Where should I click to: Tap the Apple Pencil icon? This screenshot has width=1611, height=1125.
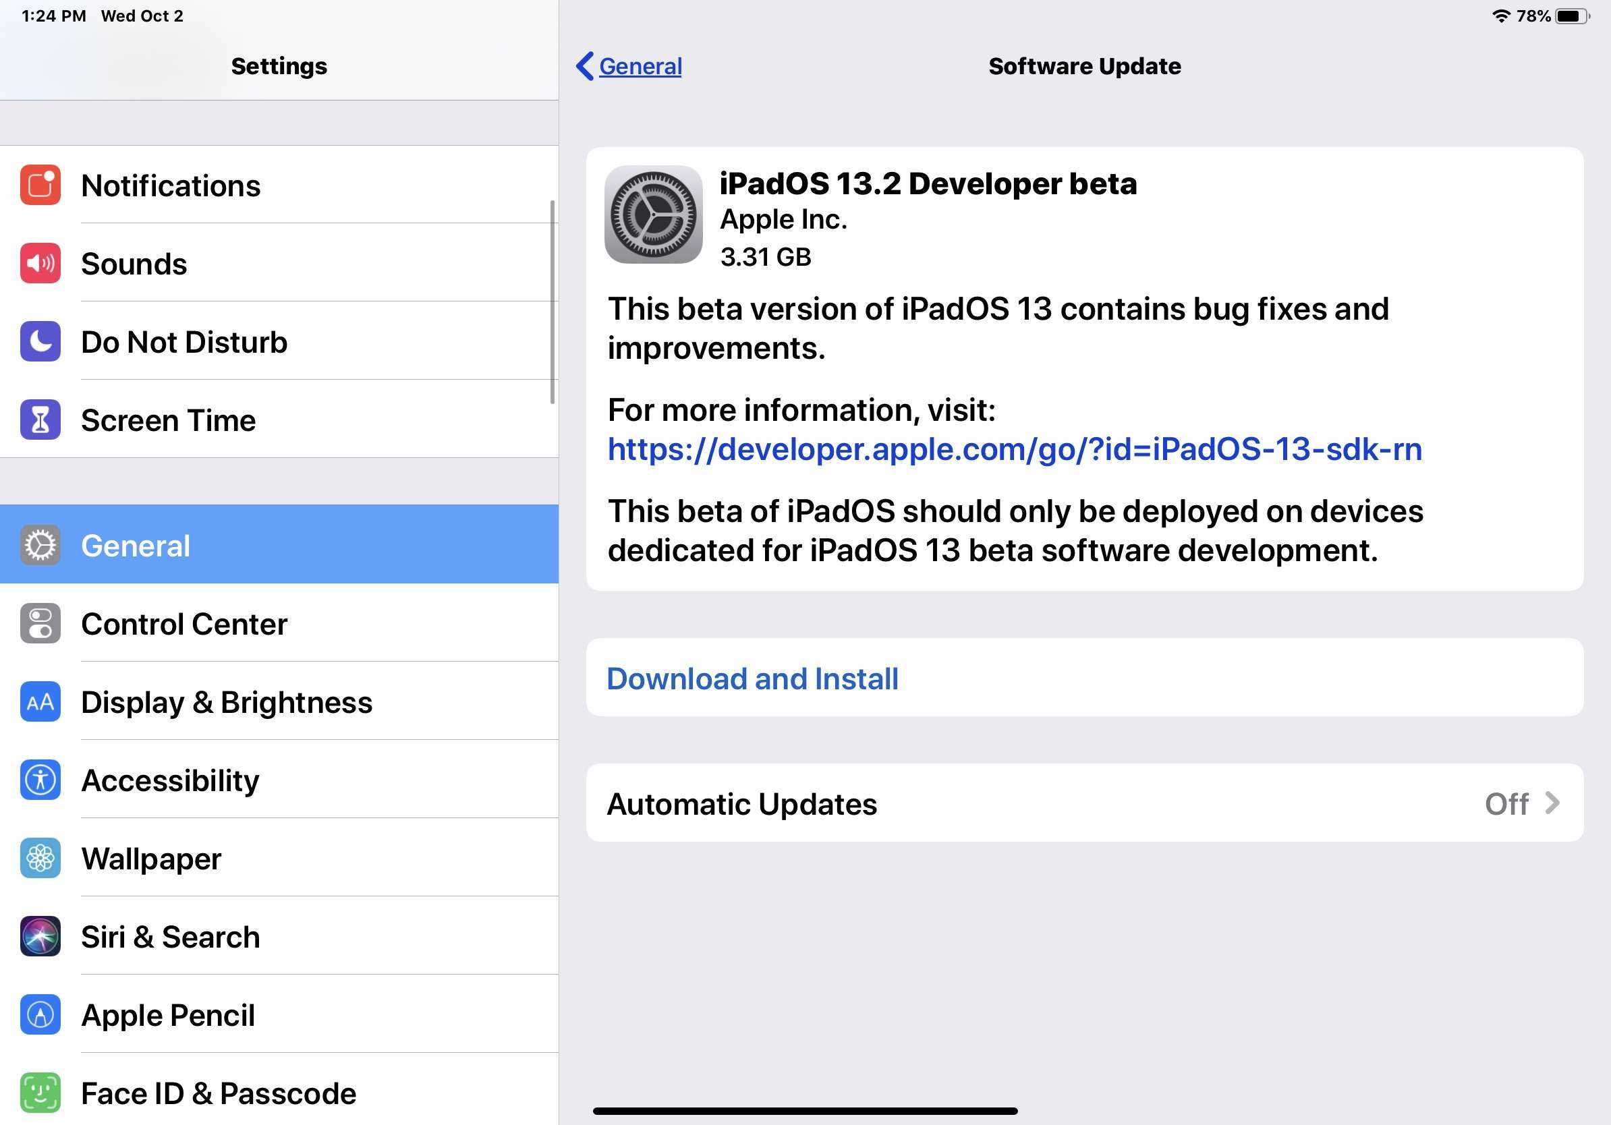point(40,1014)
